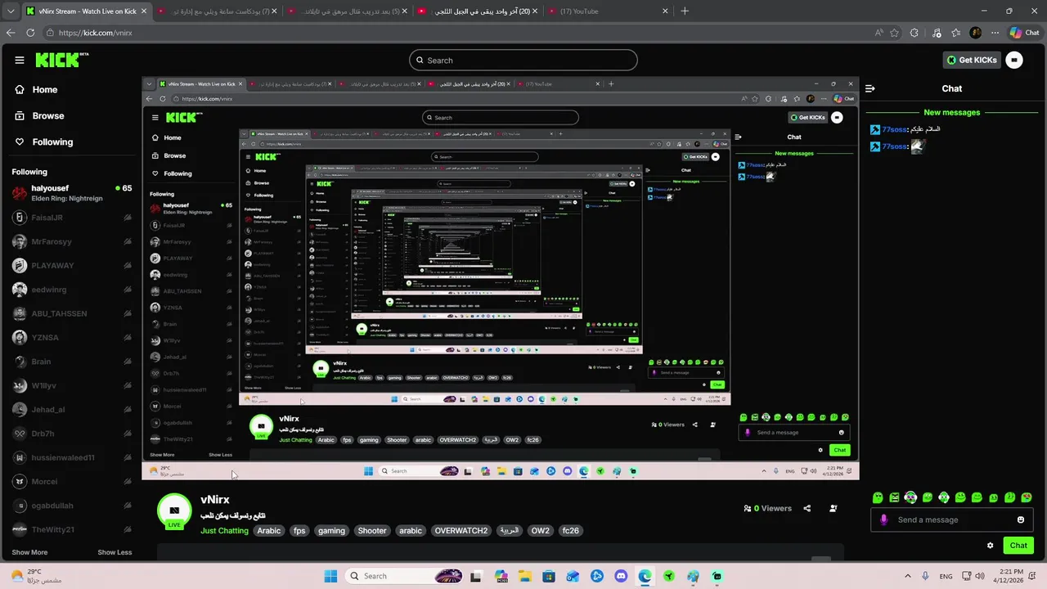The height and width of the screenshot is (589, 1047).
Task: Click the address bar URL
Action: click(96, 33)
